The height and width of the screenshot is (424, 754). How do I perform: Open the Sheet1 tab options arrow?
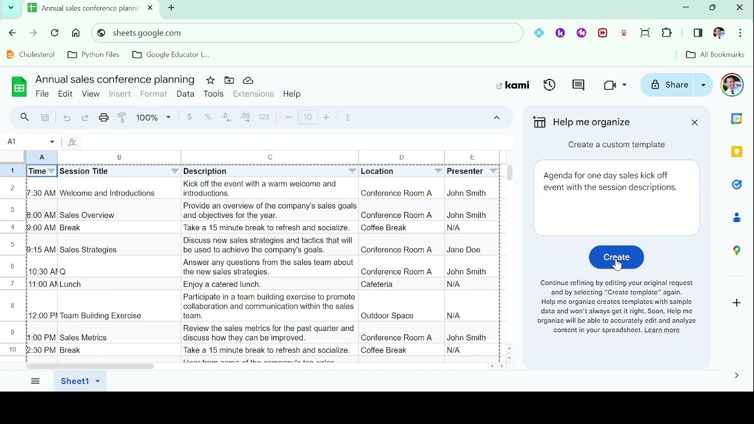tap(98, 382)
